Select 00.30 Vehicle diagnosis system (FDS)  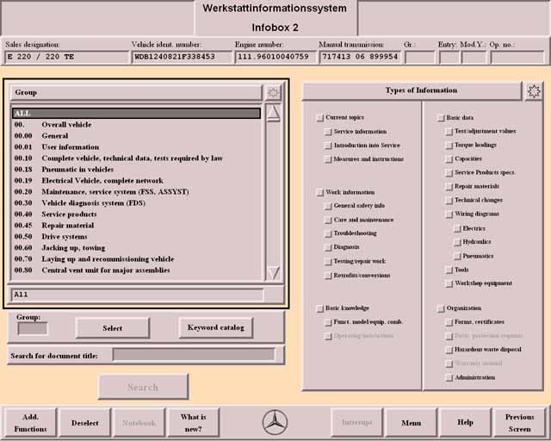click(136, 203)
